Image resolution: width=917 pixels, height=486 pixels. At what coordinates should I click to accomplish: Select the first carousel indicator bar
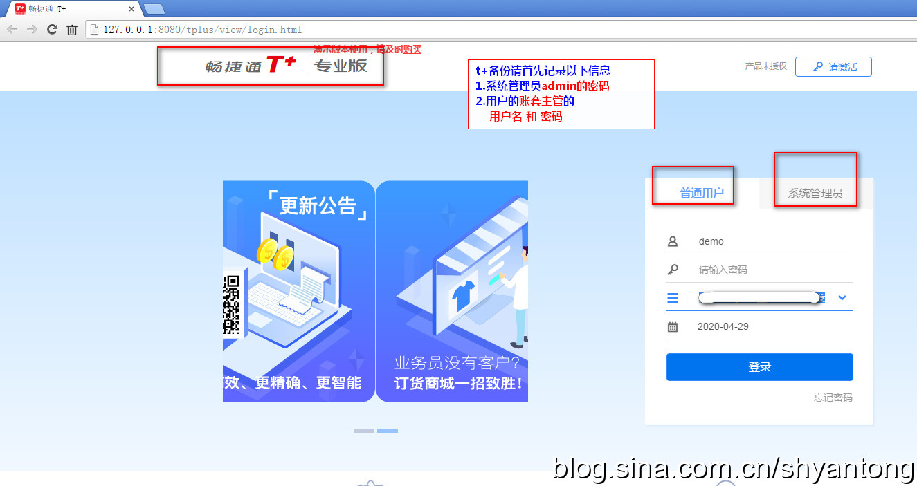364,431
